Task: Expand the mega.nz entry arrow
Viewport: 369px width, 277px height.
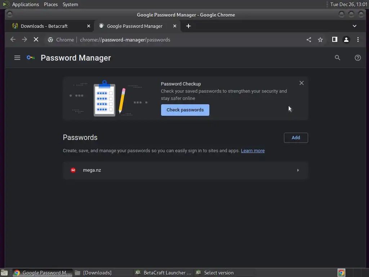Action: pyautogui.click(x=298, y=170)
